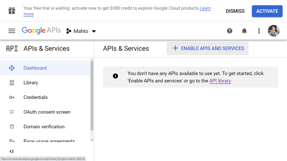
Task: Click the Google APIs logo
Action: (x=41, y=30)
